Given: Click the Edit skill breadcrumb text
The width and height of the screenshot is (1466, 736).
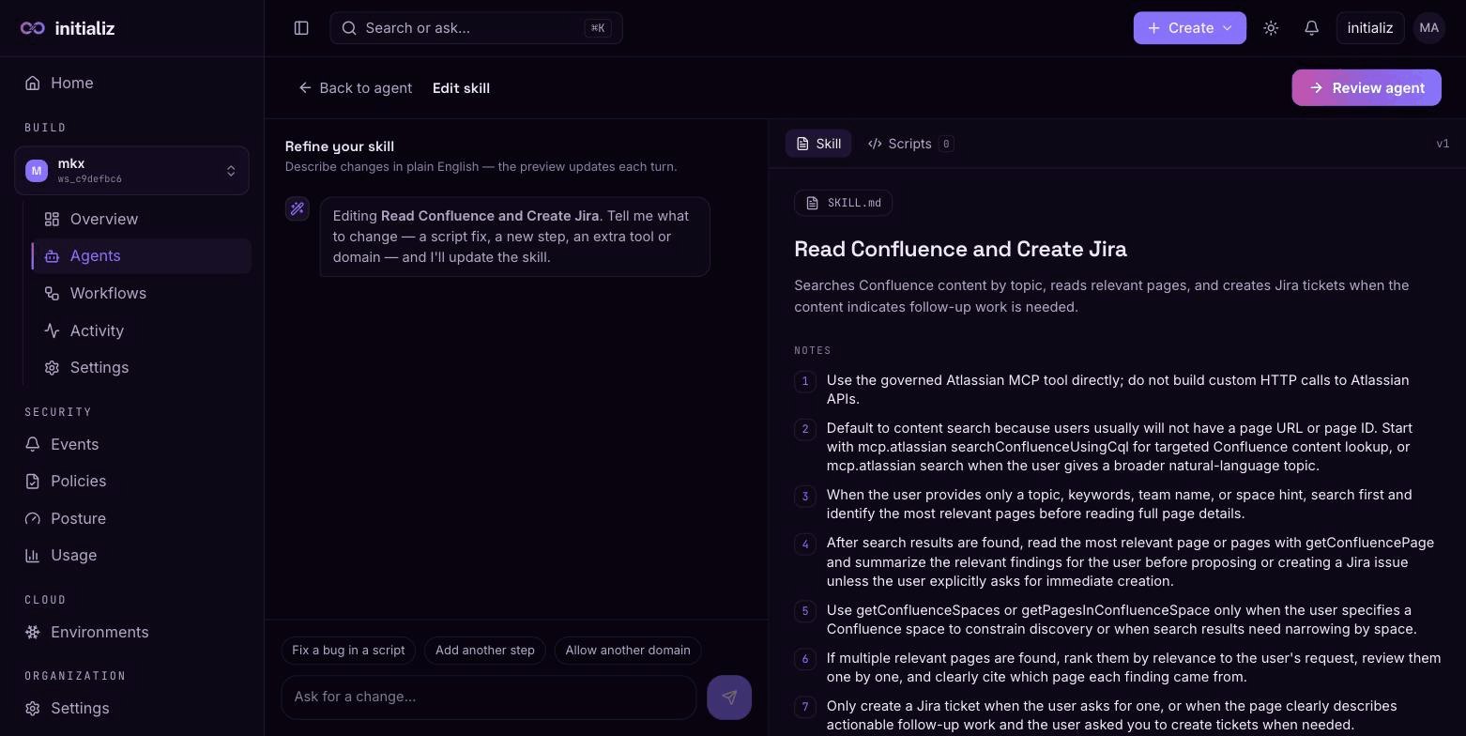Looking at the screenshot, I should 461,87.
